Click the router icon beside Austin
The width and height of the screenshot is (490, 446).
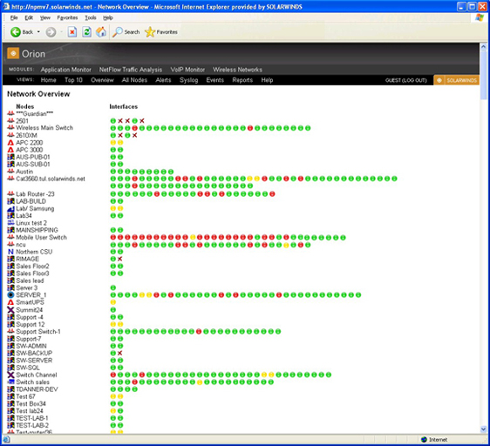tap(10, 171)
